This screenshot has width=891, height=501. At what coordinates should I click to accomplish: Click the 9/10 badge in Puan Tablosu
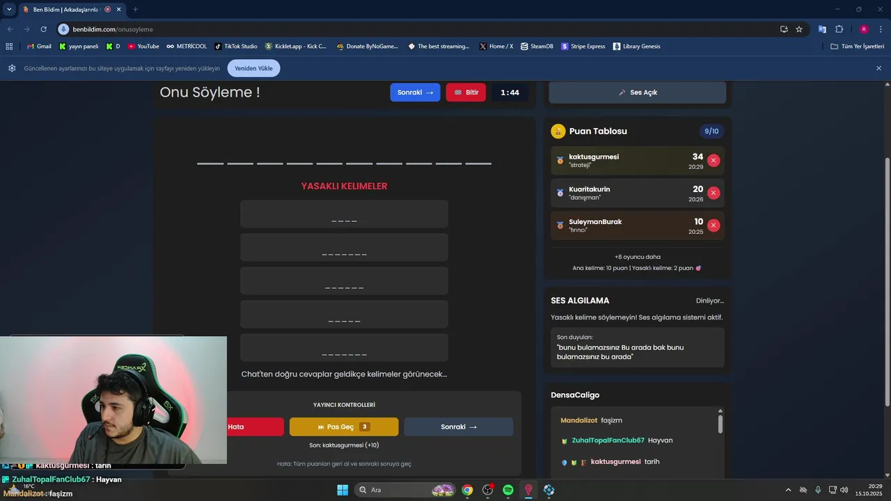click(x=711, y=132)
